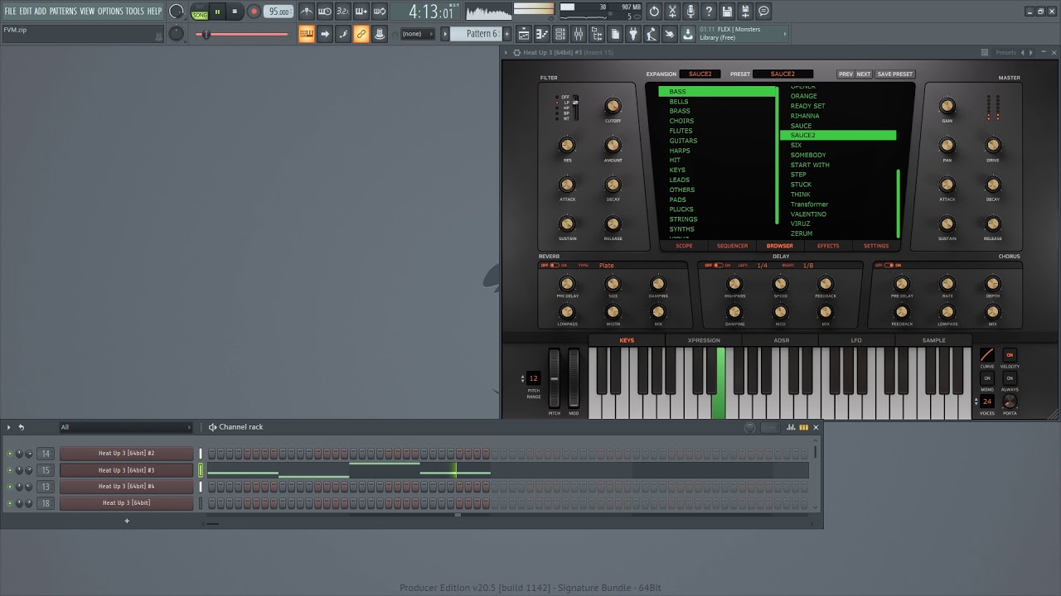Select the BELLS category

[679, 101]
